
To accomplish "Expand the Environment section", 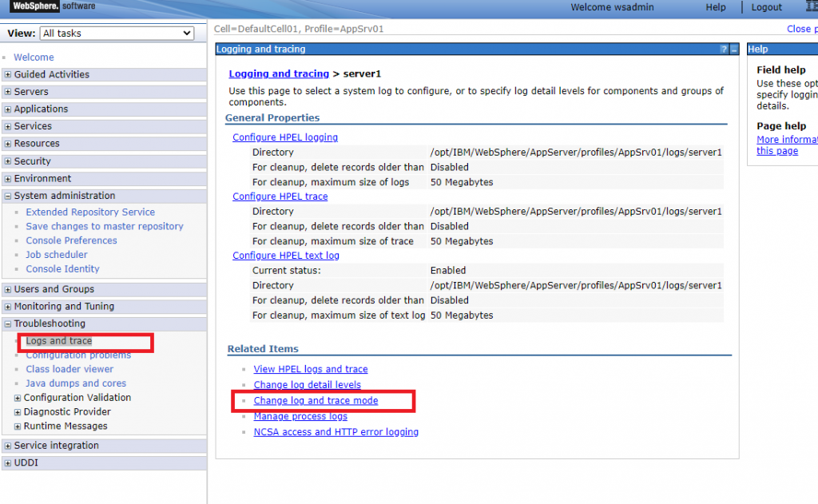I will (x=8, y=178).
